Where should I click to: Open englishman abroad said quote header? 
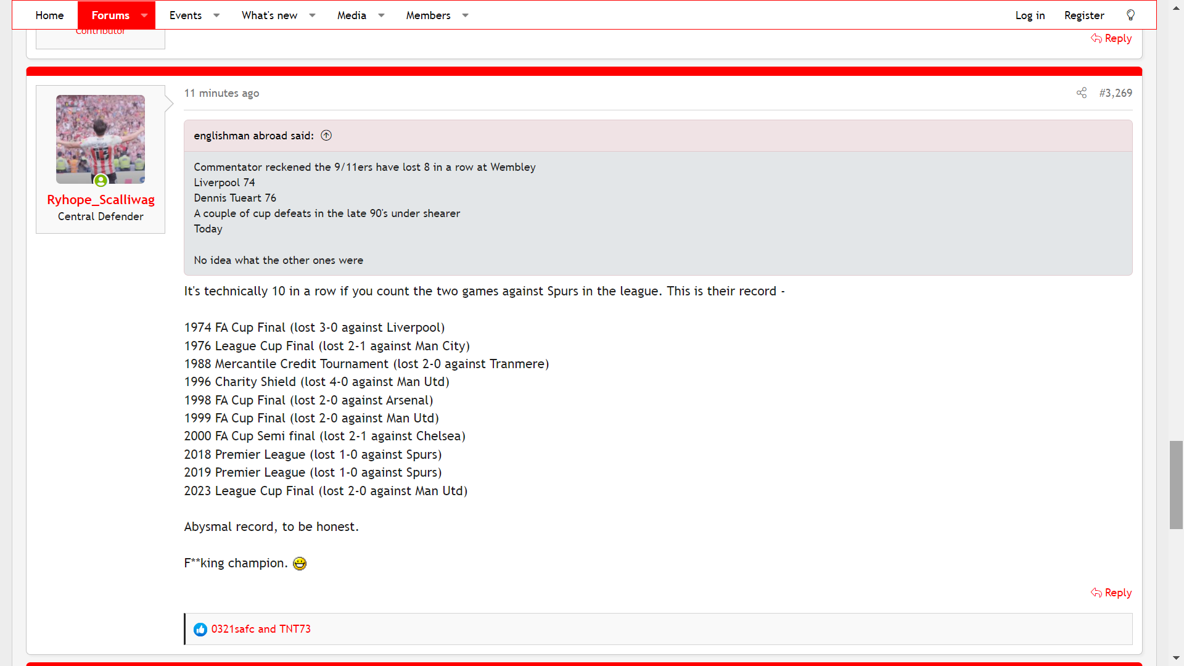click(253, 136)
